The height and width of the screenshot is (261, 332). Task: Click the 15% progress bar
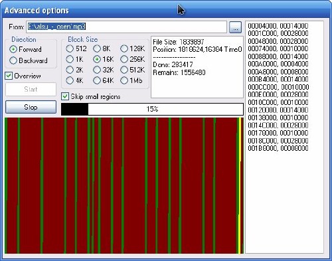coord(152,109)
